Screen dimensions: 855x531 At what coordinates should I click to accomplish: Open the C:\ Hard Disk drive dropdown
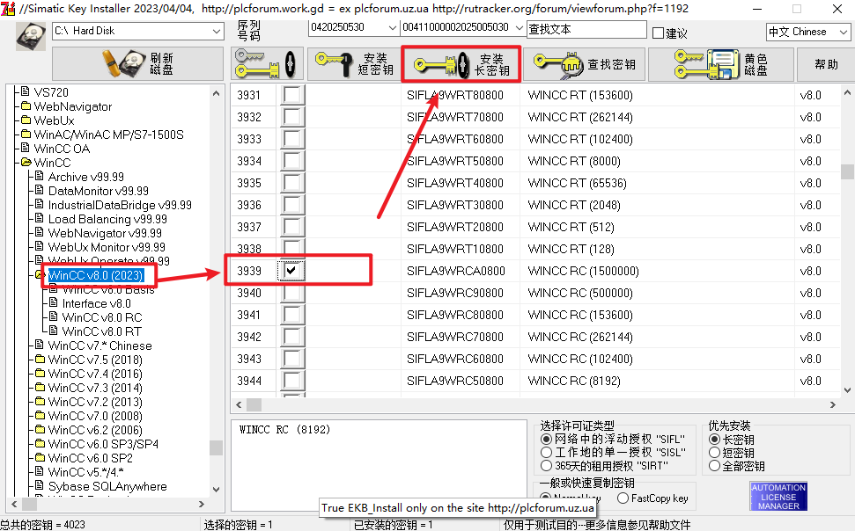click(x=217, y=31)
